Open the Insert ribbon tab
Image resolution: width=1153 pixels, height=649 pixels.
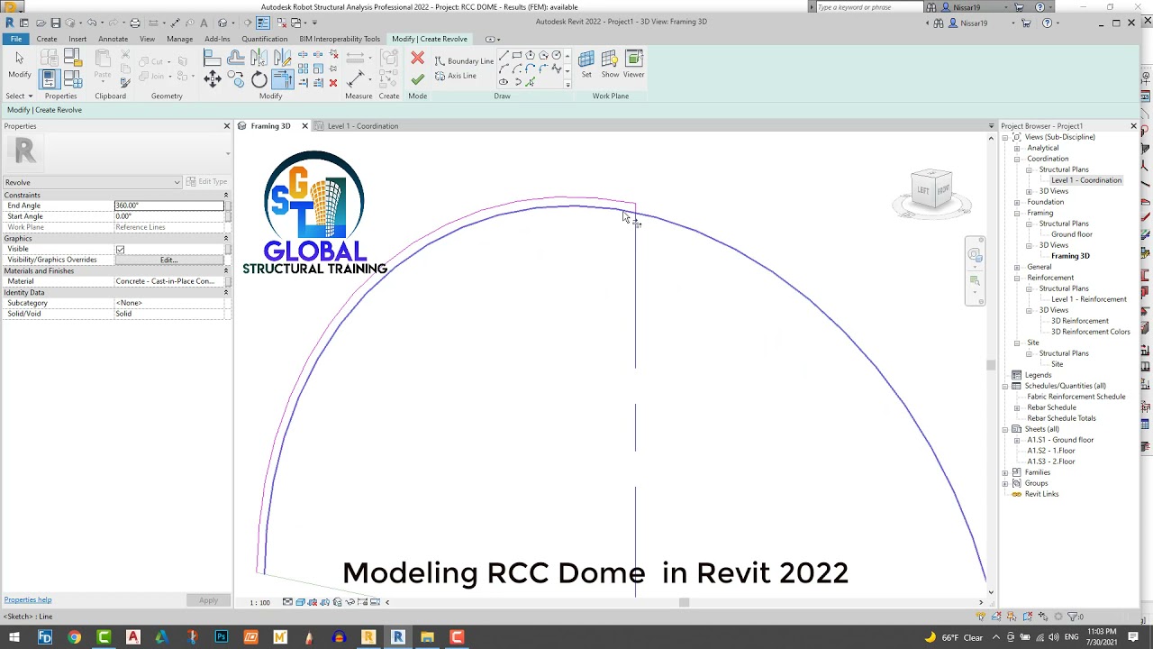[77, 39]
